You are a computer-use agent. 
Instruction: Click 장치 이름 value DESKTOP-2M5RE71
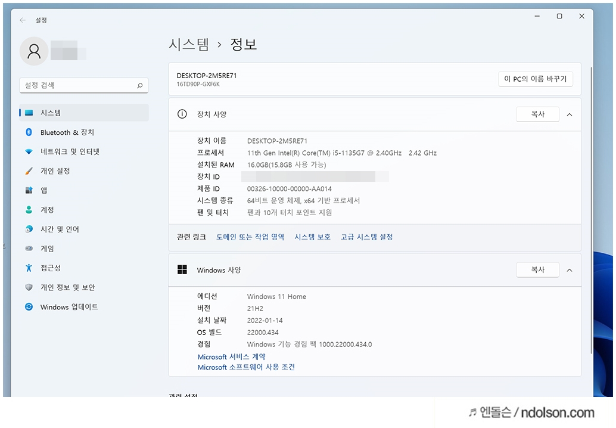[277, 141]
